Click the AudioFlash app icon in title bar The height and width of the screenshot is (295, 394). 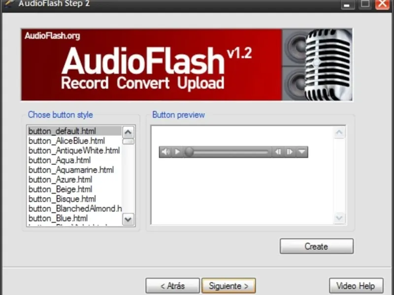tap(9, 3)
